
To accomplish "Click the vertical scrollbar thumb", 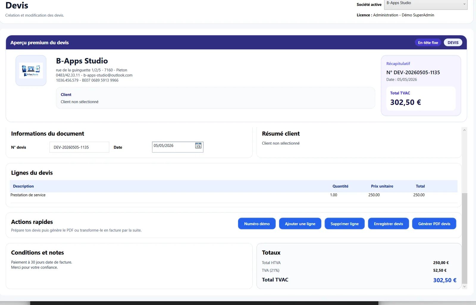I will point(464,238).
